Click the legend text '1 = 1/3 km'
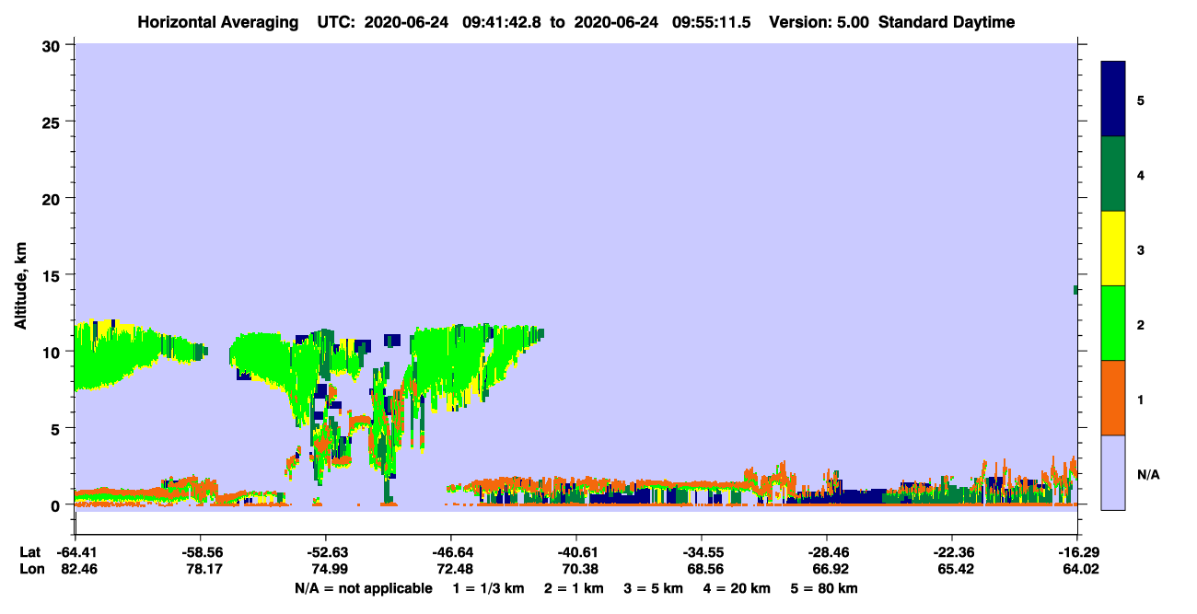Screen dimensions: 1197x614 click(488, 588)
